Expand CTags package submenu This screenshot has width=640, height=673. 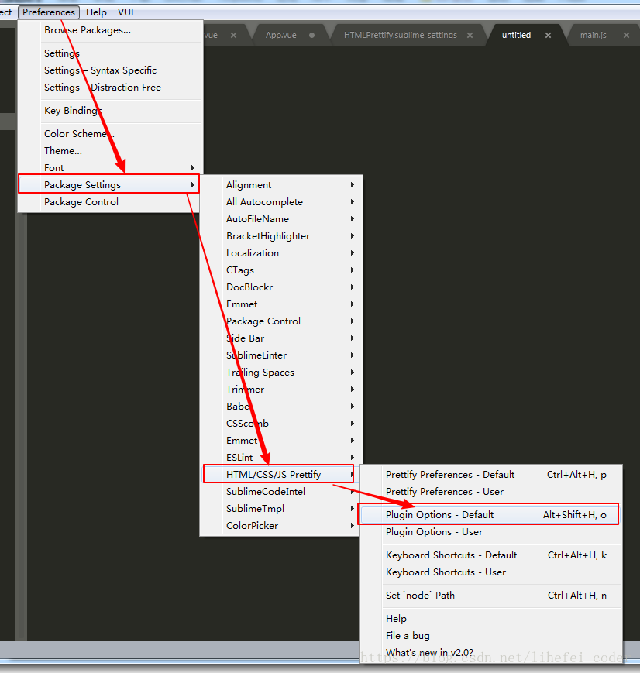point(281,270)
